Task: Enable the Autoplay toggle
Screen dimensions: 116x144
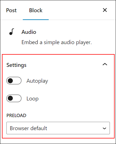Action: (x=14, y=81)
